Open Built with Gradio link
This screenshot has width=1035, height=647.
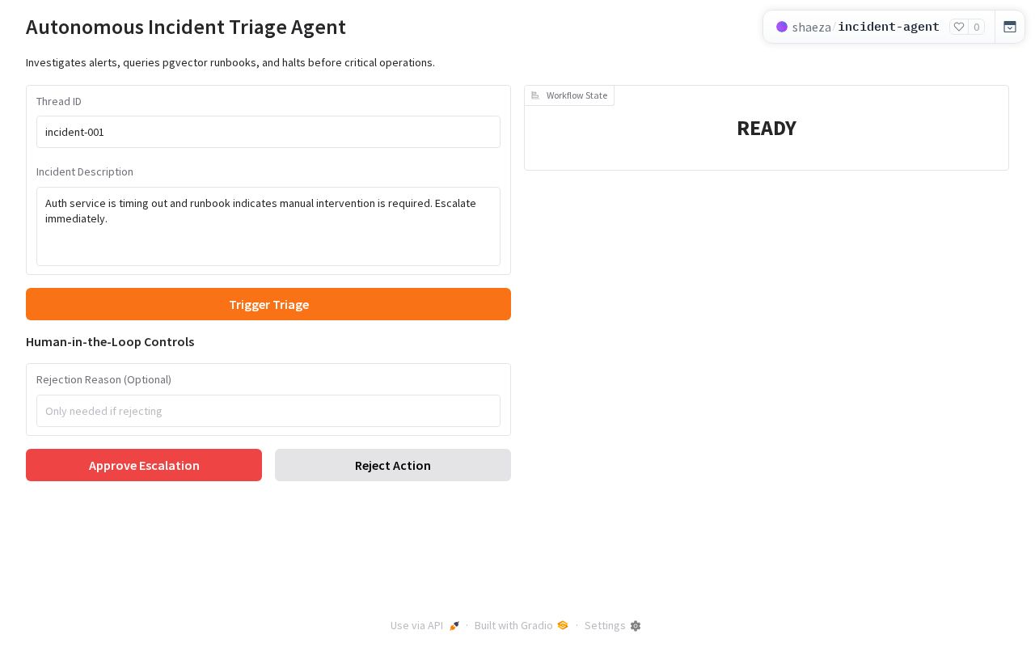pos(522,626)
